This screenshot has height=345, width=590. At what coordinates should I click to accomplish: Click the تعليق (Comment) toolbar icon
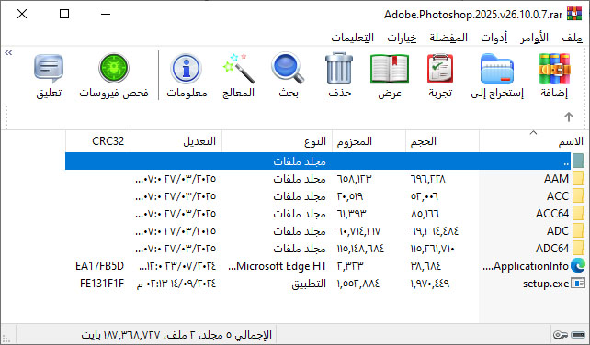pos(49,69)
